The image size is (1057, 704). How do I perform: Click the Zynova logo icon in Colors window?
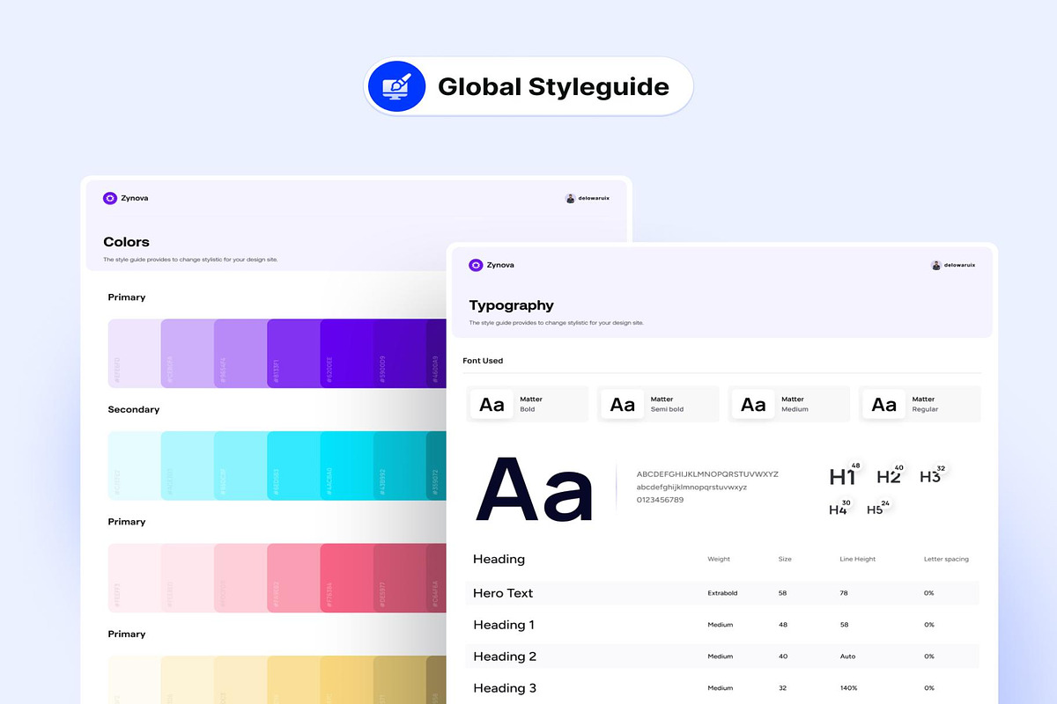(x=110, y=198)
